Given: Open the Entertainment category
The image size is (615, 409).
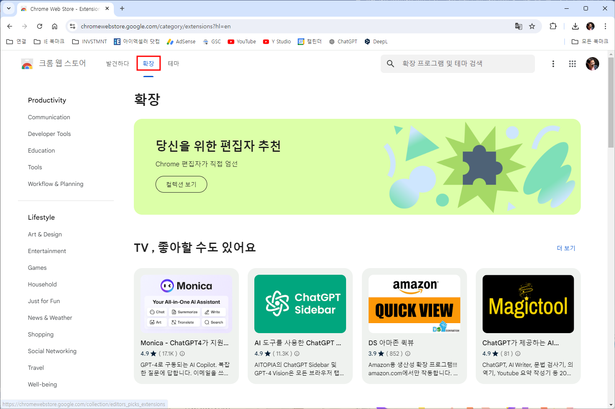Looking at the screenshot, I should pos(47,251).
